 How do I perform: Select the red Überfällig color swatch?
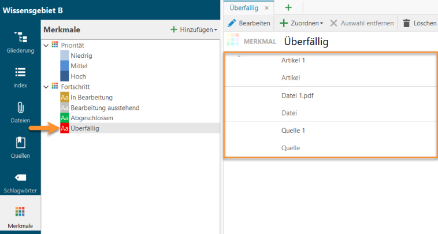click(x=65, y=128)
